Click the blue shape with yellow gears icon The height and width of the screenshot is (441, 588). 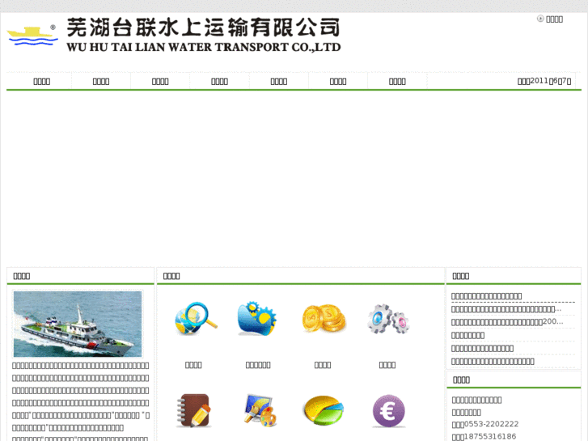pyautogui.click(x=257, y=318)
